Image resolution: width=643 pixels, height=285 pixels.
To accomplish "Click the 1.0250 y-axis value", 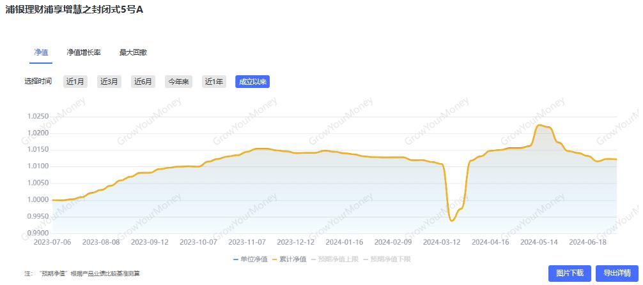I will click(38, 117).
